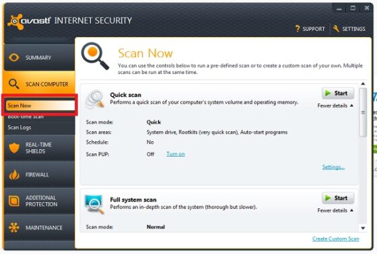Collapse Full system scan Fewer details
377x254 pixels.
pyautogui.click(x=335, y=210)
